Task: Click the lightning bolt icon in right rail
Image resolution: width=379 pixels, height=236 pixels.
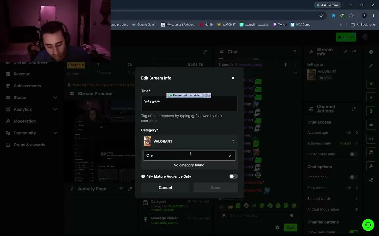Action: click(x=371, y=98)
